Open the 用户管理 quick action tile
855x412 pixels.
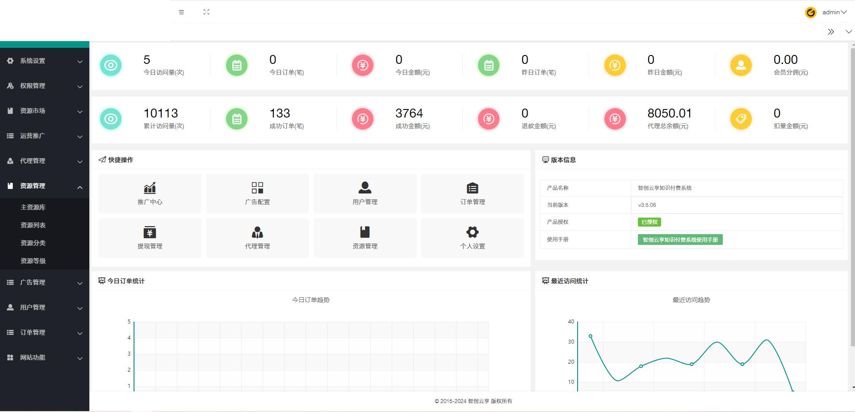click(365, 193)
